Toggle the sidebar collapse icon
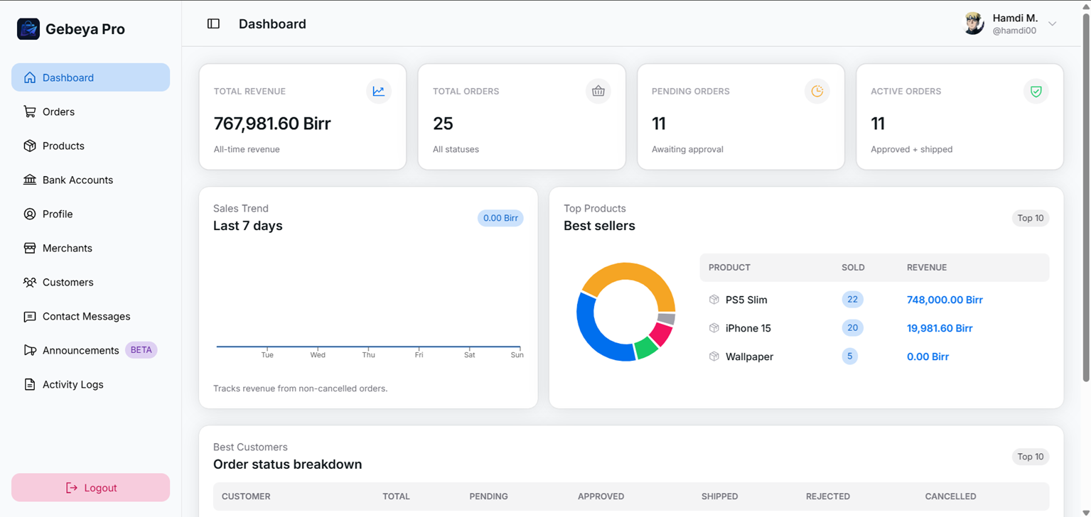Screen dimensions: 1091x517 pyautogui.click(x=213, y=23)
